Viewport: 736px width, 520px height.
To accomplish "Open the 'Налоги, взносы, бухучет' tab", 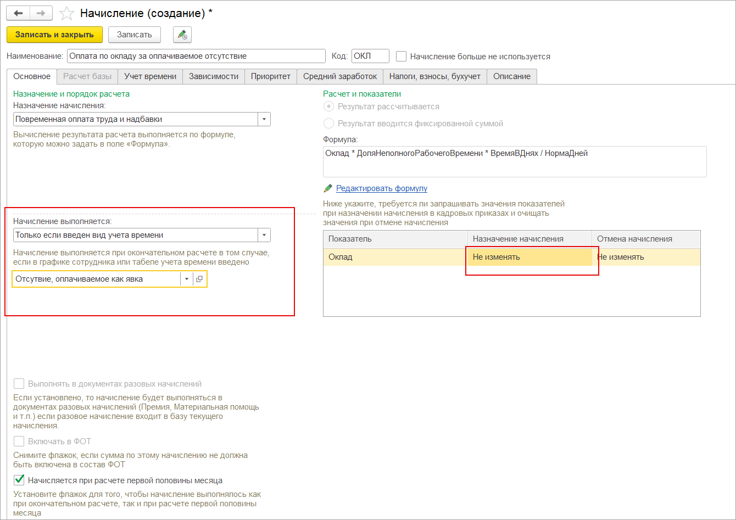I will [x=434, y=76].
